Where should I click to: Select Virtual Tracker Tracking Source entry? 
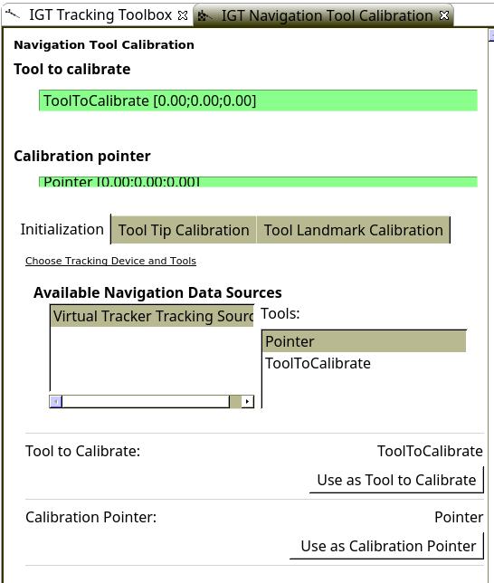152,316
